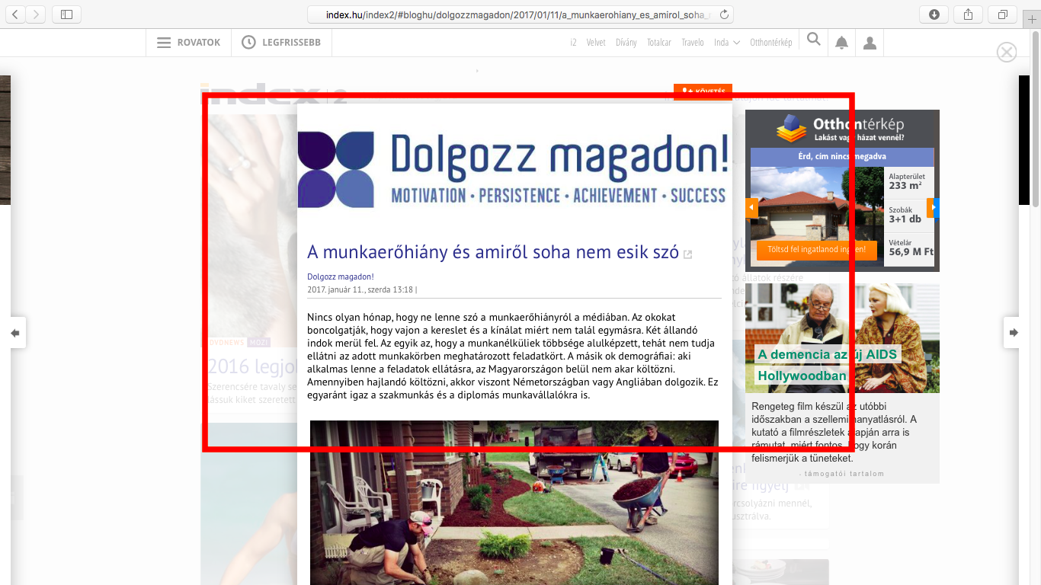Open the LEGFRISSEBB latest news menu

point(281,43)
